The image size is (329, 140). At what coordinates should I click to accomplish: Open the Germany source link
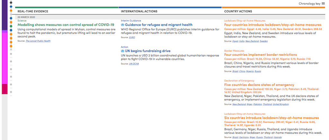[x=244, y=137]
